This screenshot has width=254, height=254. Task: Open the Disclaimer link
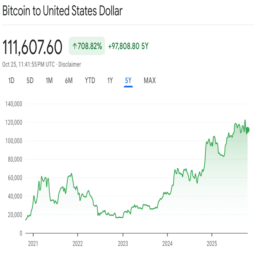coord(70,64)
